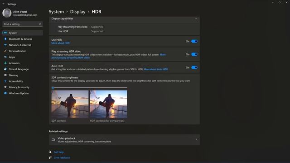Click the Find a setting search box
The width and height of the screenshot is (290, 163).
(23, 24)
